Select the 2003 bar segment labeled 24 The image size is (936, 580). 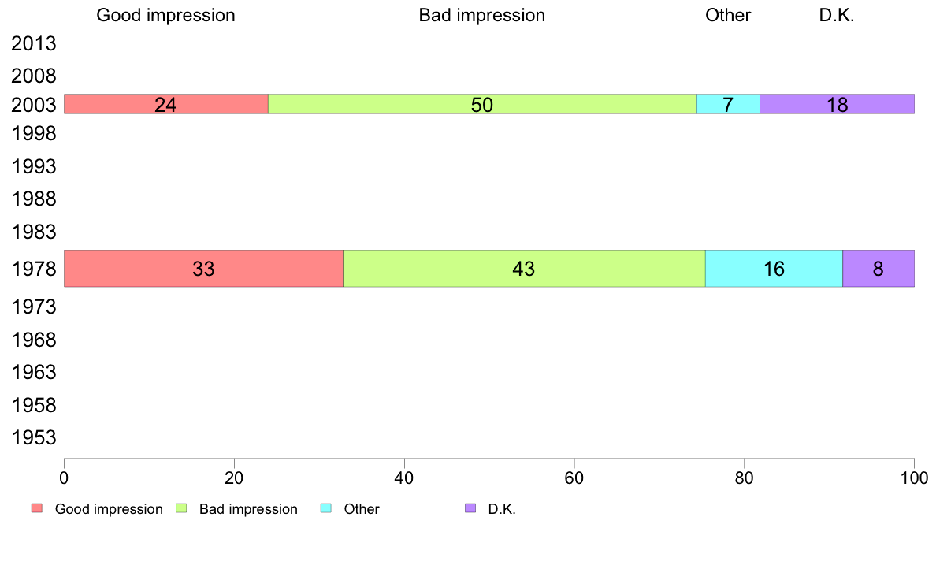(166, 104)
